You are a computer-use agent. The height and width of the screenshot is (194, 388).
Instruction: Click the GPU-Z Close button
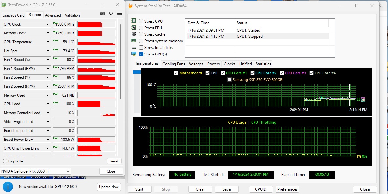tap(111, 171)
